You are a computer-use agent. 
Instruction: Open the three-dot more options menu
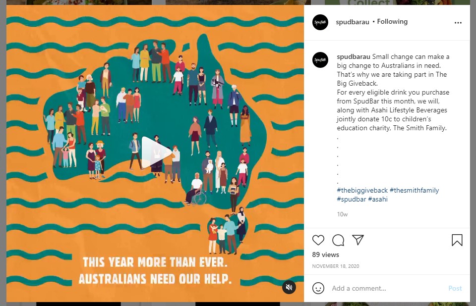(458, 23)
